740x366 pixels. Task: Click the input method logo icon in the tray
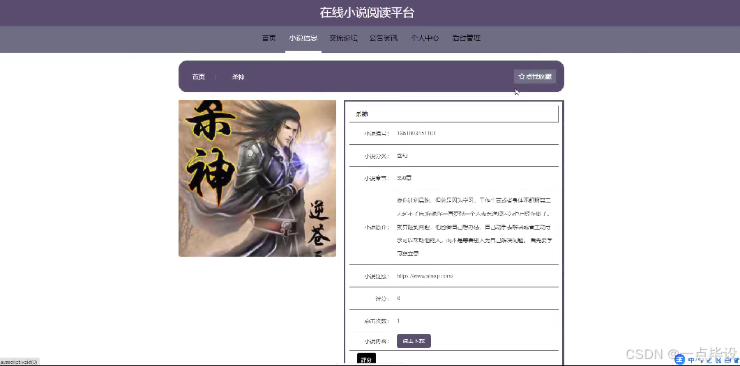tap(679, 360)
